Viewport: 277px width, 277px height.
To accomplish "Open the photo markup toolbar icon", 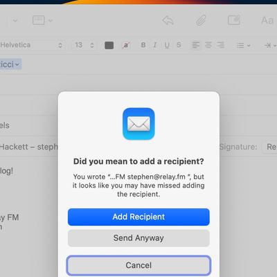I will click(234, 20).
